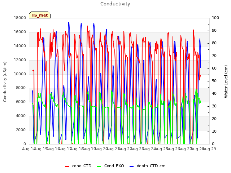This screenshot has width=231, height=173.
Task: Click the red cond_CTD legend swatch
Action: click(67, 167)
